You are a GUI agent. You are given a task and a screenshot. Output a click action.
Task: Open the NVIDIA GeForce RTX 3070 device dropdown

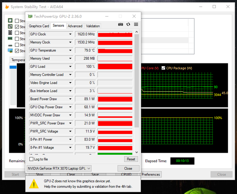89,168
